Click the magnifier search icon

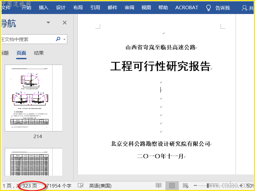click(58, 39)
